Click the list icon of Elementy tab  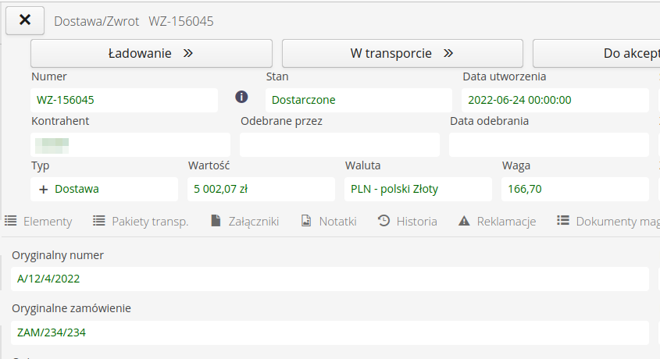coord(10,221)
